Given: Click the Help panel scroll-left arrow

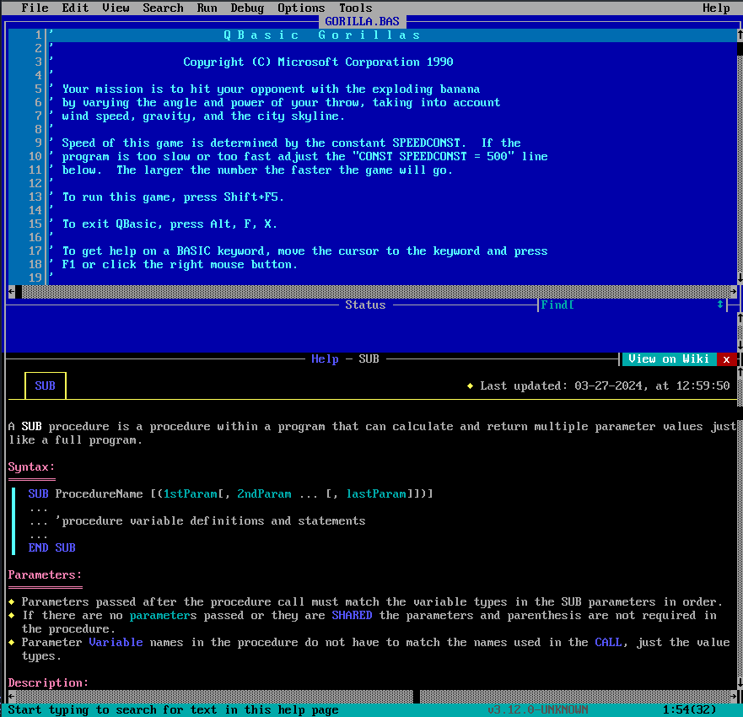Looking at the screenshot, I should point(11,697).
